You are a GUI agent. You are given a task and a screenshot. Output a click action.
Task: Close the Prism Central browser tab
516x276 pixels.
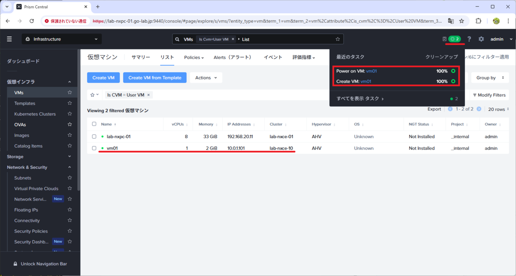(x=86, y=7)
